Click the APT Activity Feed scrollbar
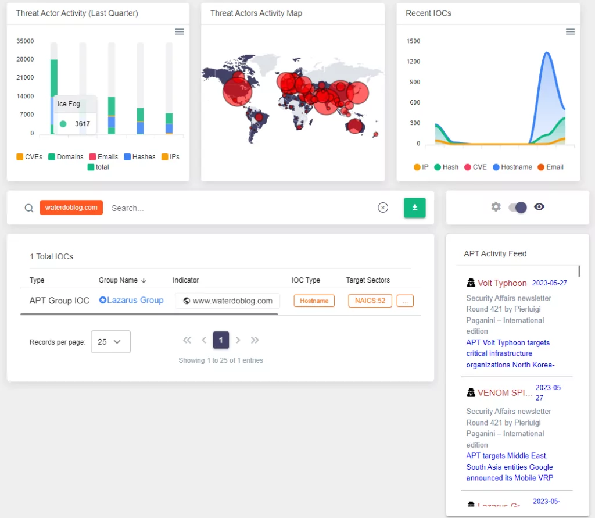The height and width of the screenshot is (518, 595). click(579, 271)
